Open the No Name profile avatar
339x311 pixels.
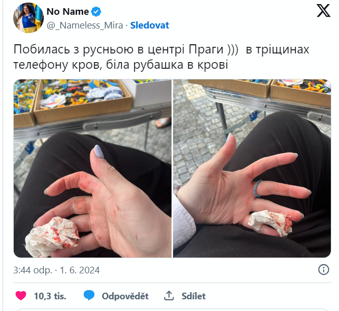coord(29,18)
